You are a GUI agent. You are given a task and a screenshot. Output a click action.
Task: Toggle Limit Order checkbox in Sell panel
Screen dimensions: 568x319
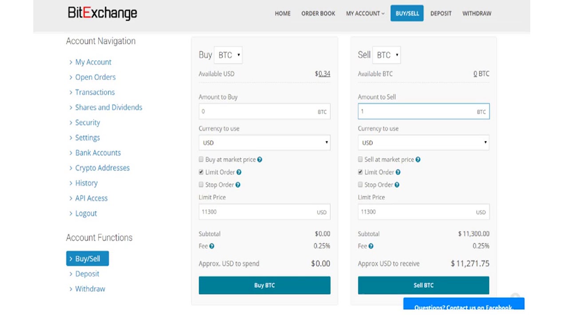pos(360,172)
